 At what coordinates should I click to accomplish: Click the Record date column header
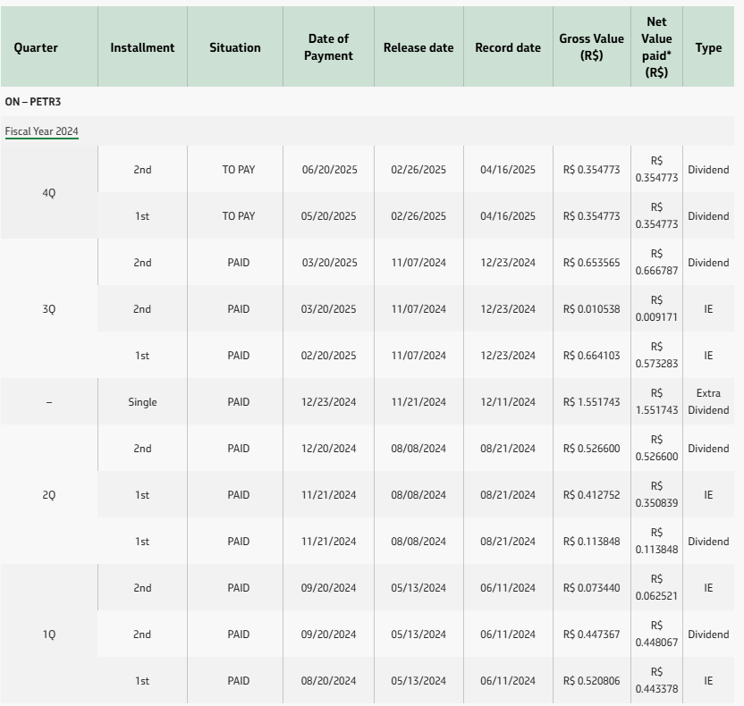pos(508,48)
